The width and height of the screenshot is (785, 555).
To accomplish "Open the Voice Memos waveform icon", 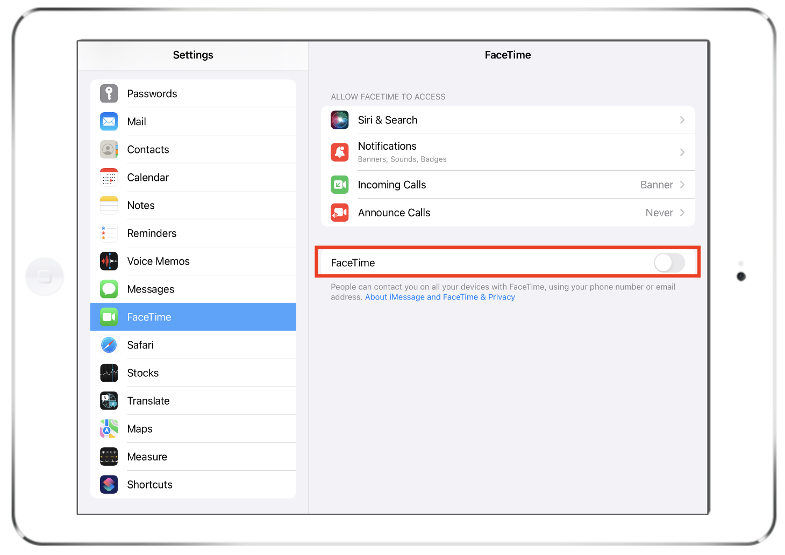I will pyautogui.click(x=109, y=261).
